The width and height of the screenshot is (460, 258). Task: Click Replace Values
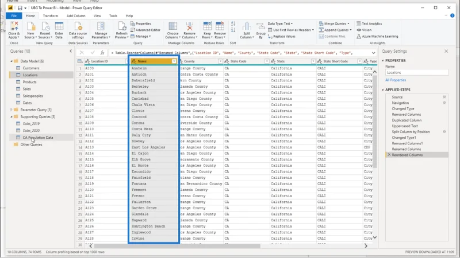282,36
